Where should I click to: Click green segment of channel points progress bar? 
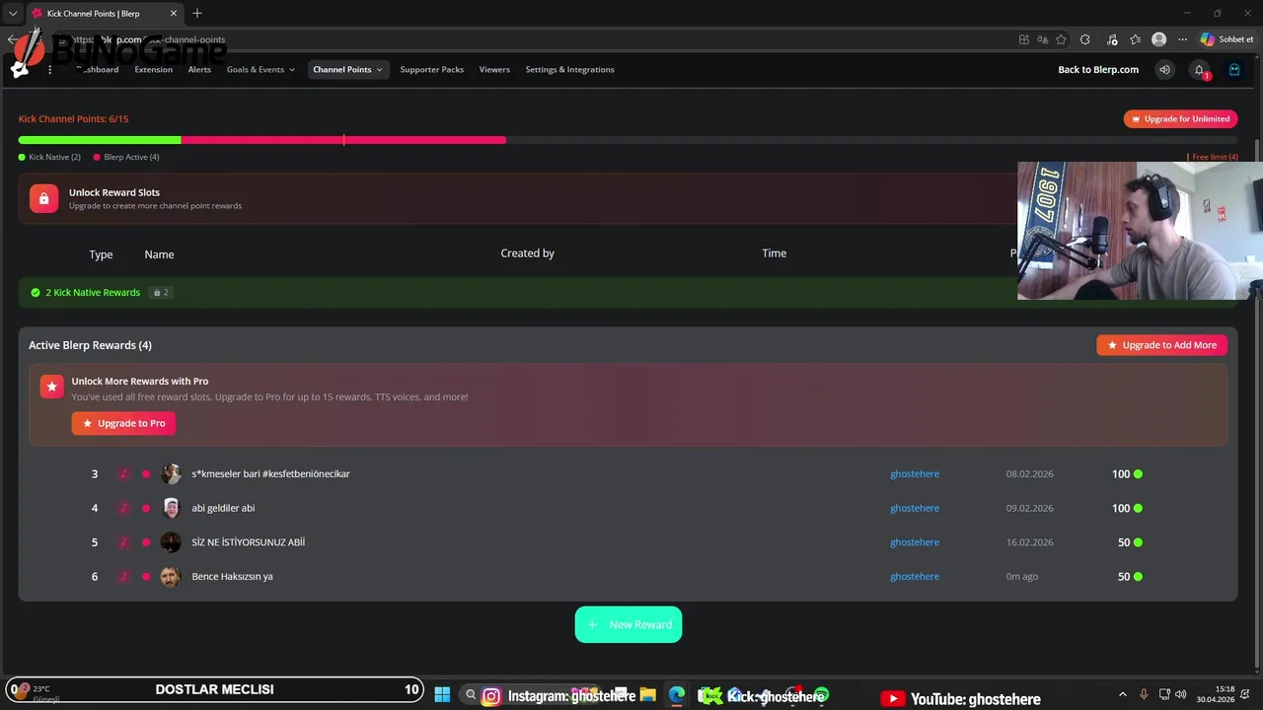(100, 140)
